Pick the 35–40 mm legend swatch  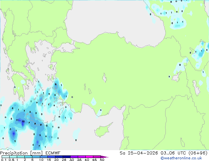(x=82, y=157)
